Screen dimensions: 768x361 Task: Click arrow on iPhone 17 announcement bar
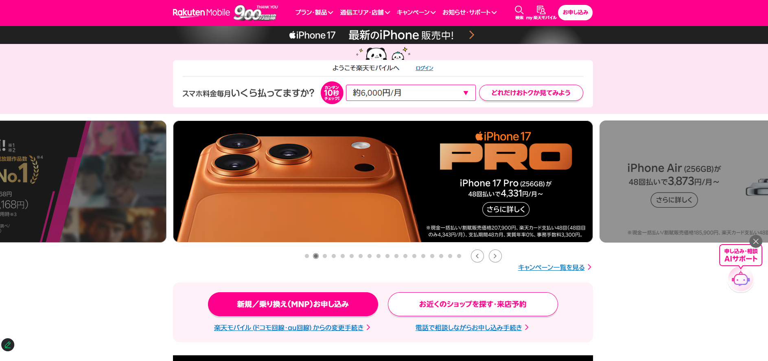point(472,35)
